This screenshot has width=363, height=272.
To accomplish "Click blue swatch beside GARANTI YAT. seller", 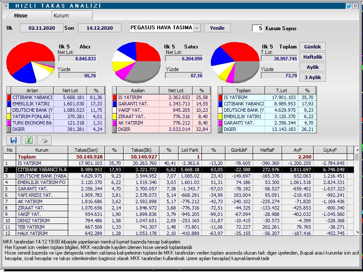I will click(114, 104).
